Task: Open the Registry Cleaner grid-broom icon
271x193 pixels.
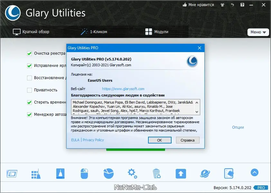Action: (x=36, y=174)
